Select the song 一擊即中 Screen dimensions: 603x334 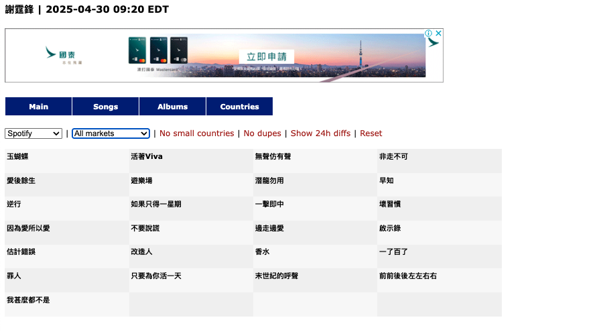pyautogui.click(x=269, y=204)
